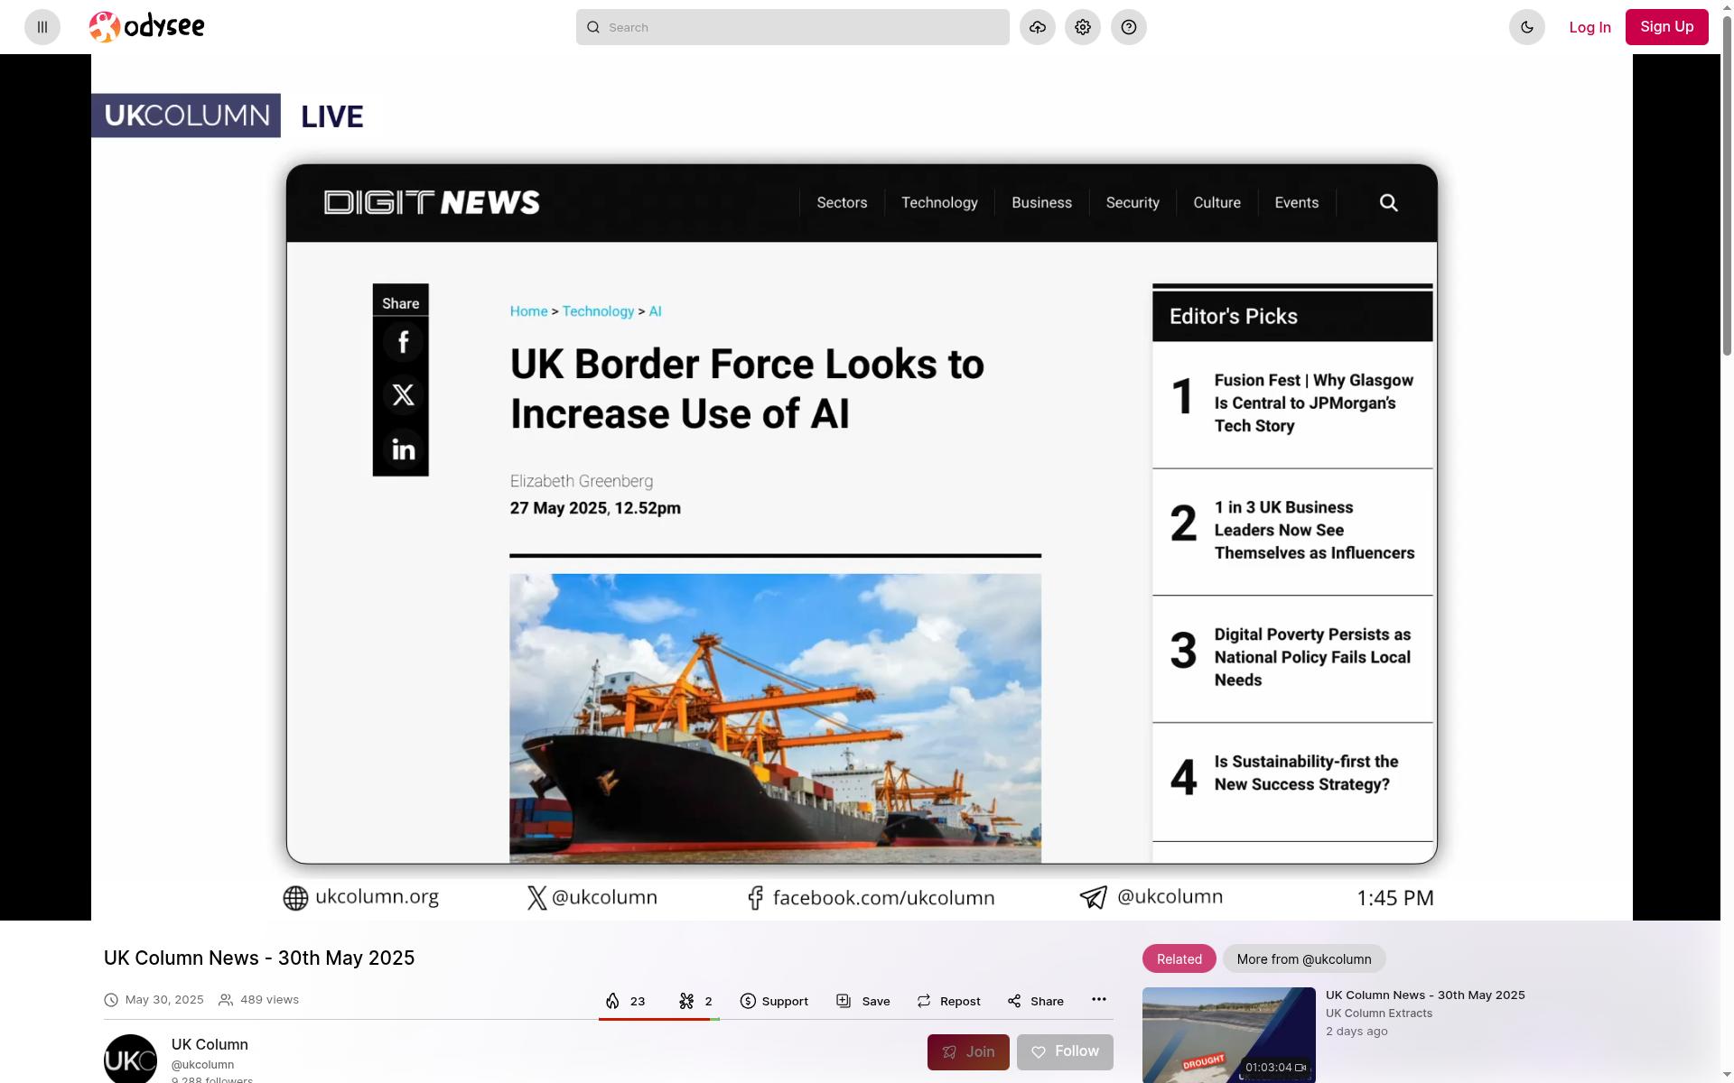Open related video title UK Column News
The image size is (1734, 1083).
pos(1425,995)
